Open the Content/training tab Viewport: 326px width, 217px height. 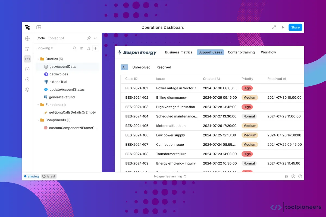coord(241,52)
